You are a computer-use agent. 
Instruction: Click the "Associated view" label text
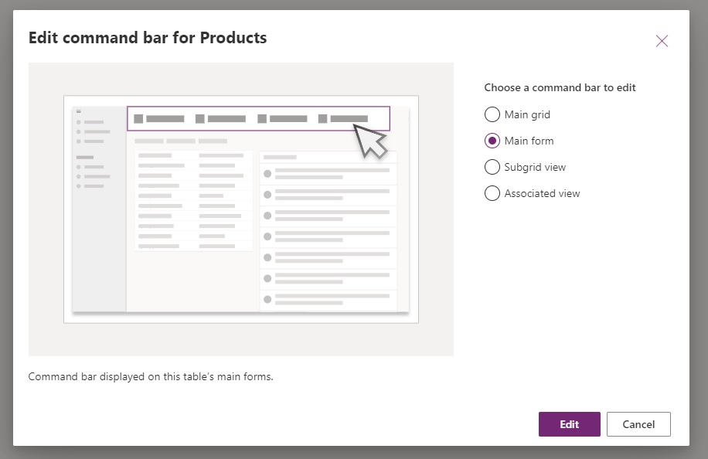pyautogui.click(x=542, y=193)
